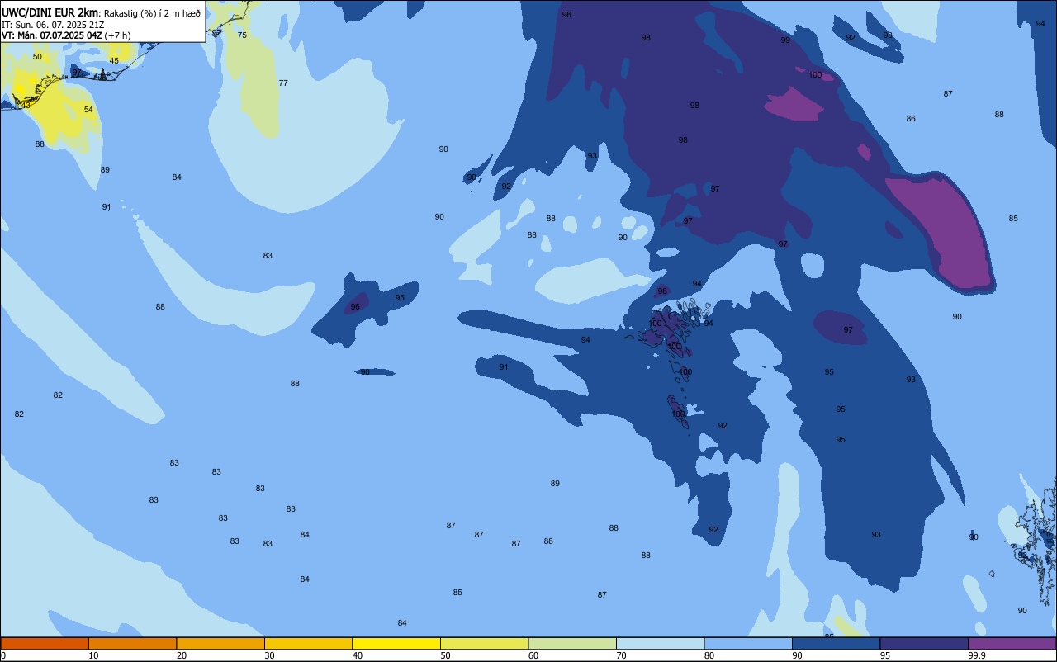Click the legend tick label '30'
1057x662 pixels.
[269, 655]
